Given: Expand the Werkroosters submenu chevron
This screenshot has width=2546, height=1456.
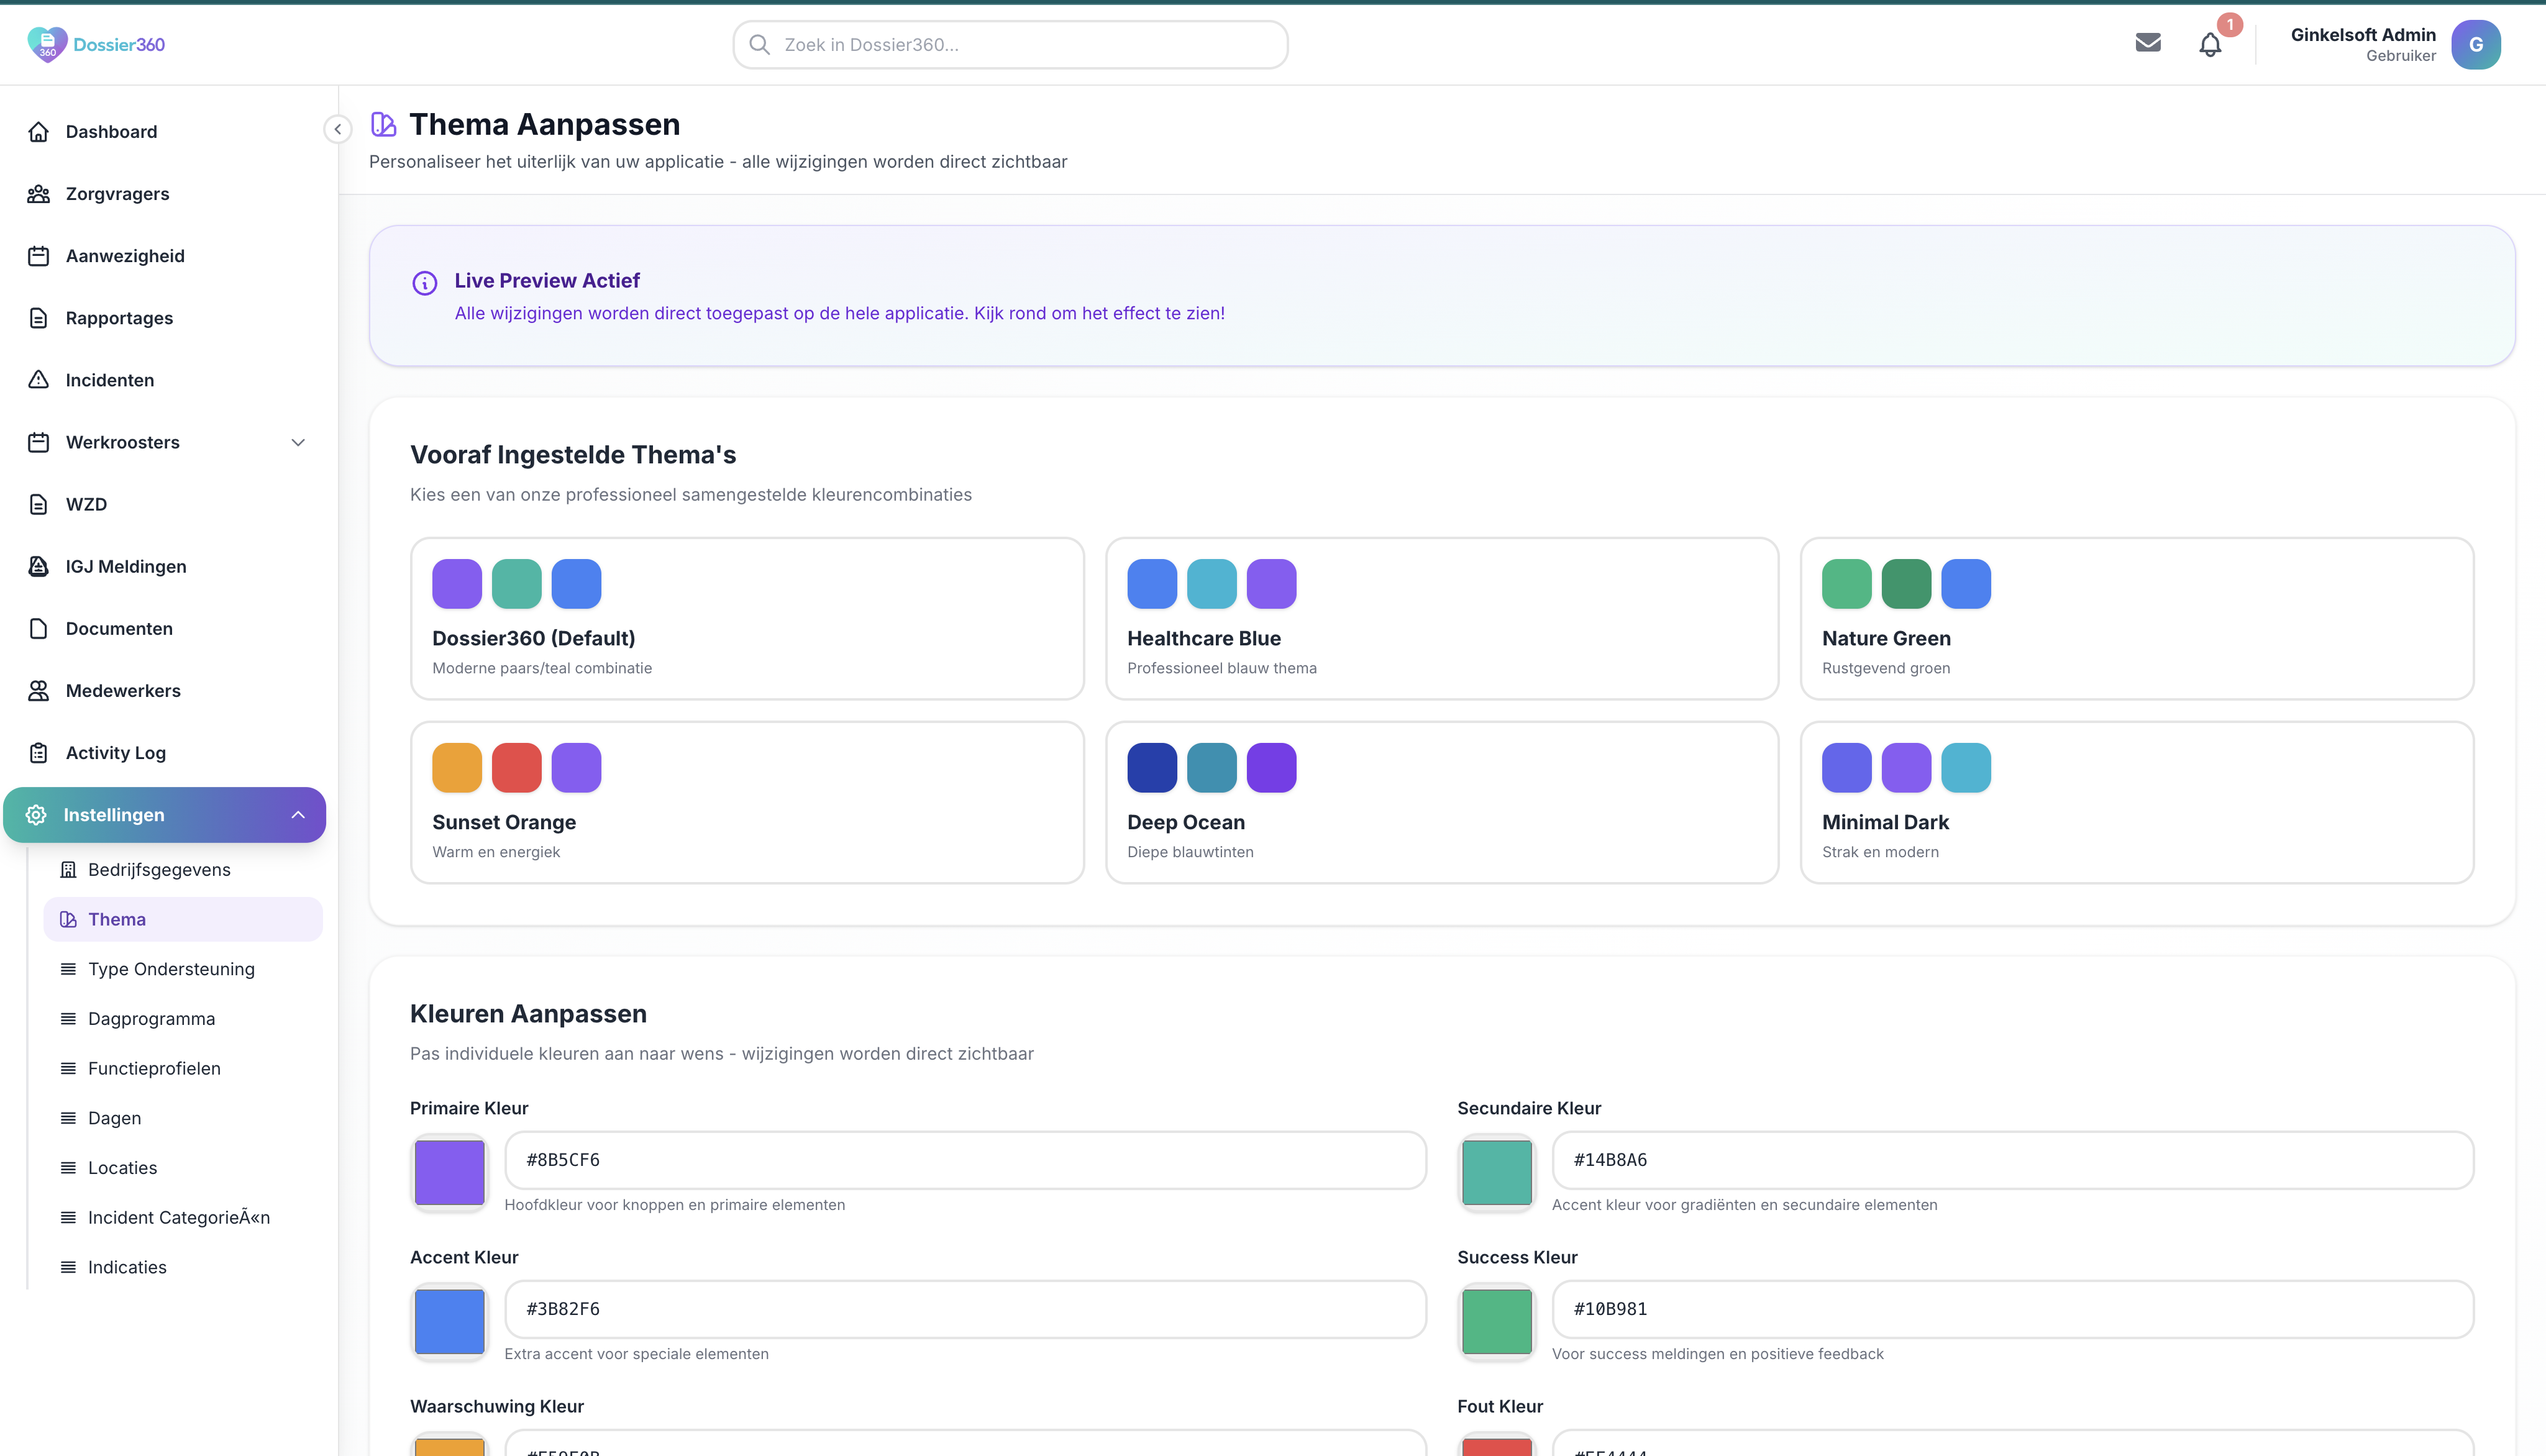Looking at the screenshot, I should coord(298,442).
